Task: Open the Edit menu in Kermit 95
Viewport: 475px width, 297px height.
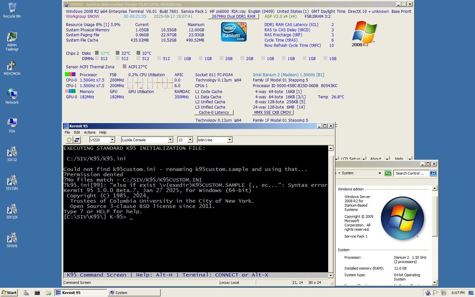Action: click(x=77, y=132)
